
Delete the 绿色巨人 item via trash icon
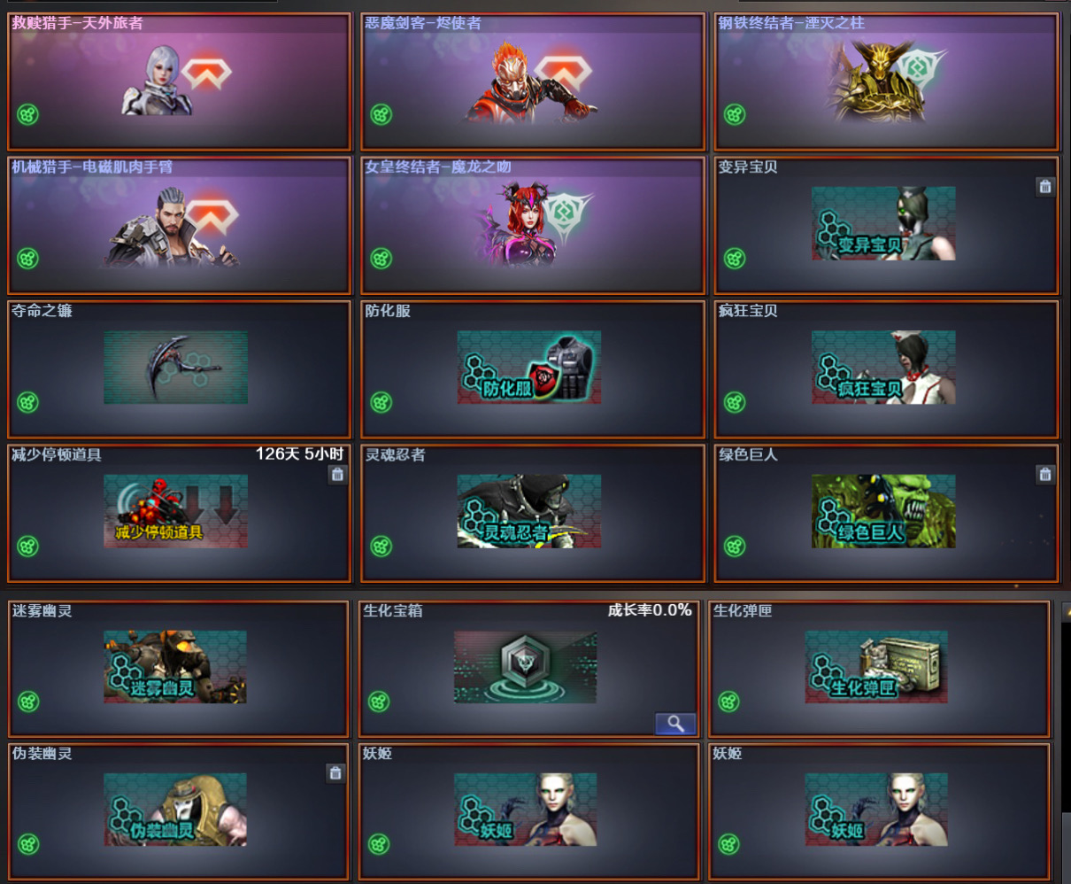pyautogui.click(x=1045, y=474)
